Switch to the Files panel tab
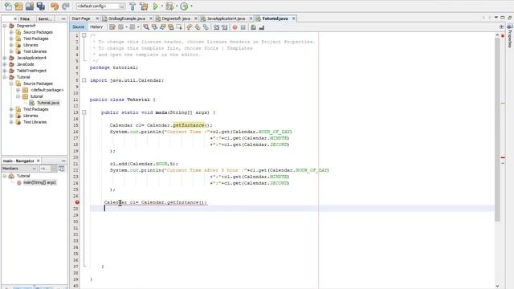514x289 pixels. click(25, 18)
